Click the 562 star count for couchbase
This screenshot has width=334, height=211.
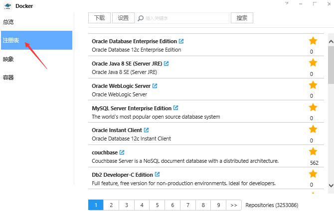(x=314, y=163)
